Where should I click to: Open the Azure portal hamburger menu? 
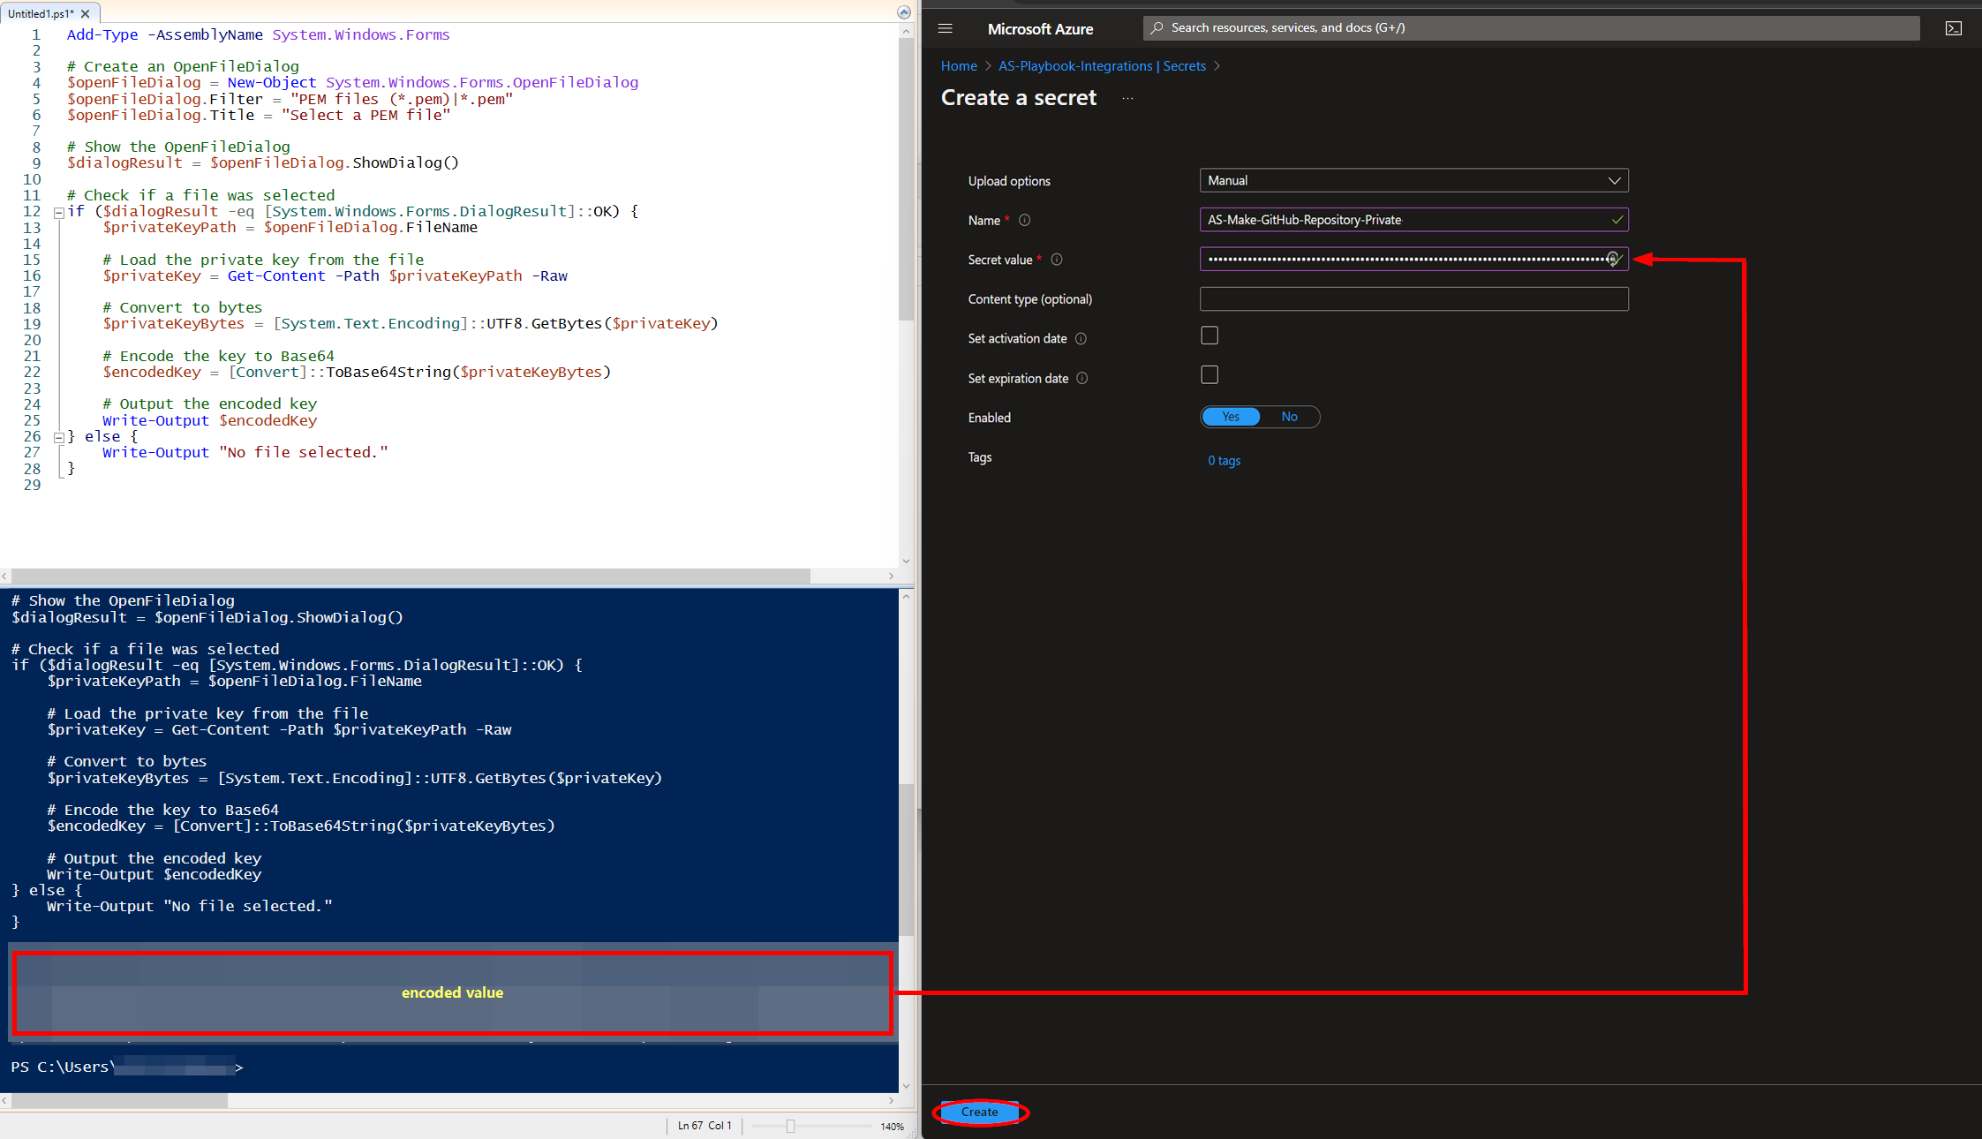point(945,28)
